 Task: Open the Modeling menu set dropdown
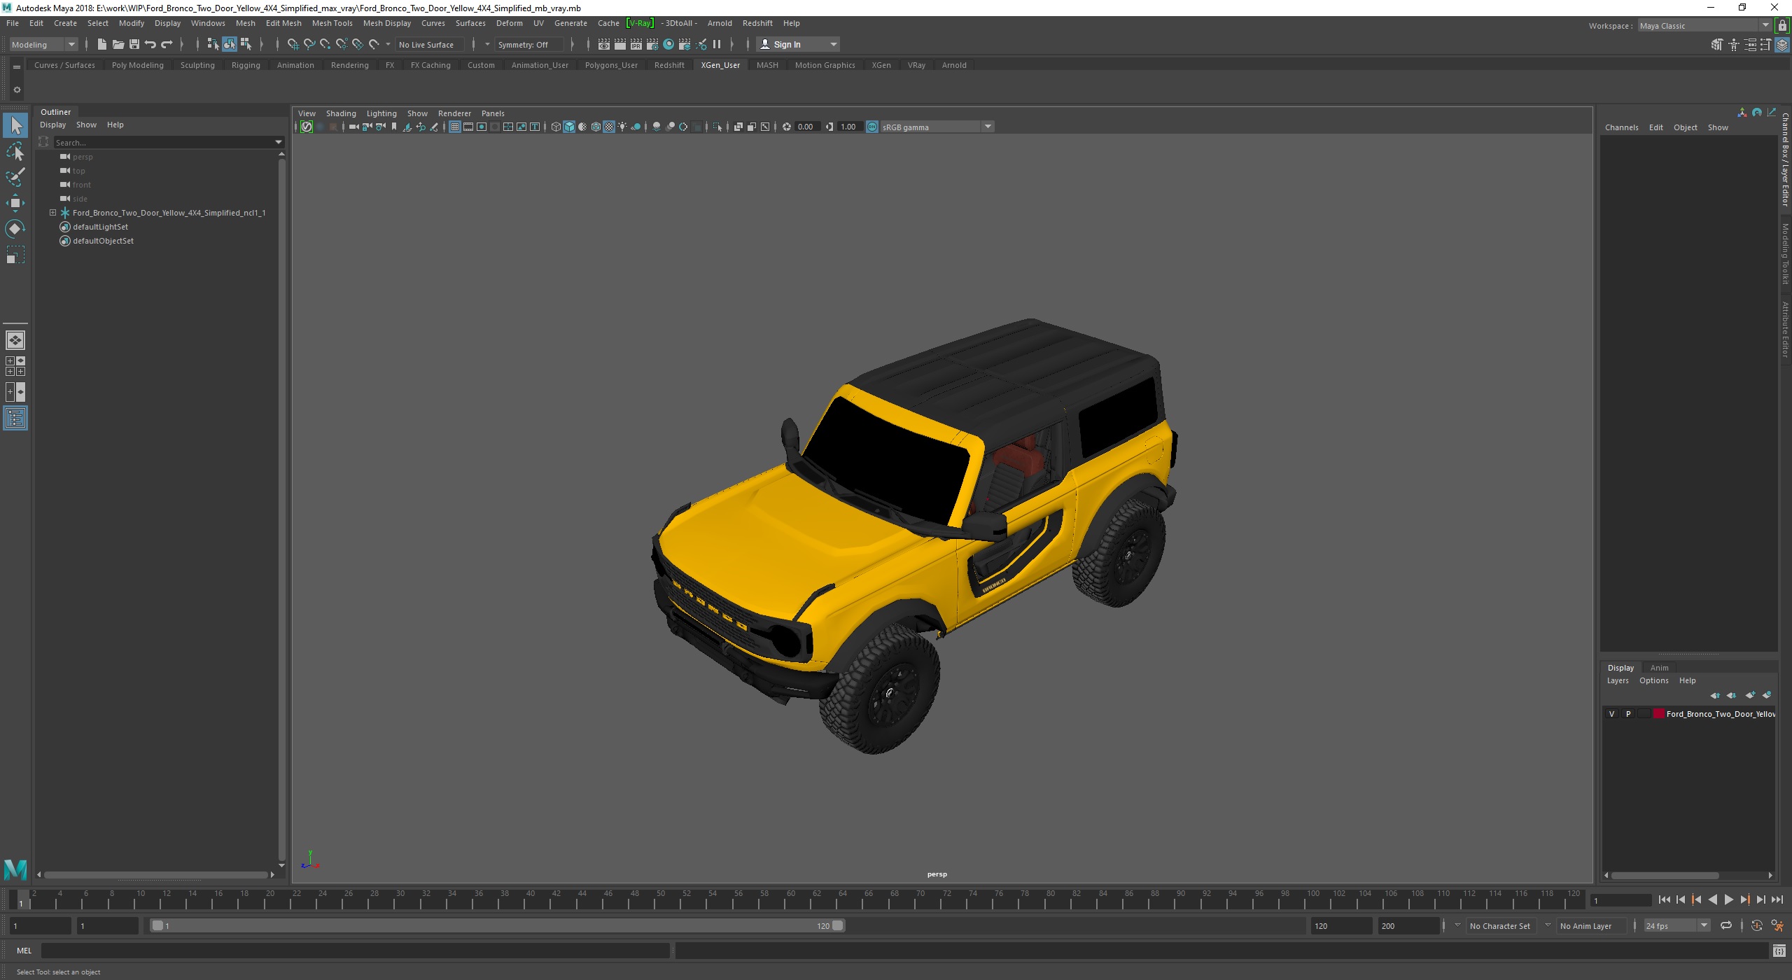click(x=43, y=44)
